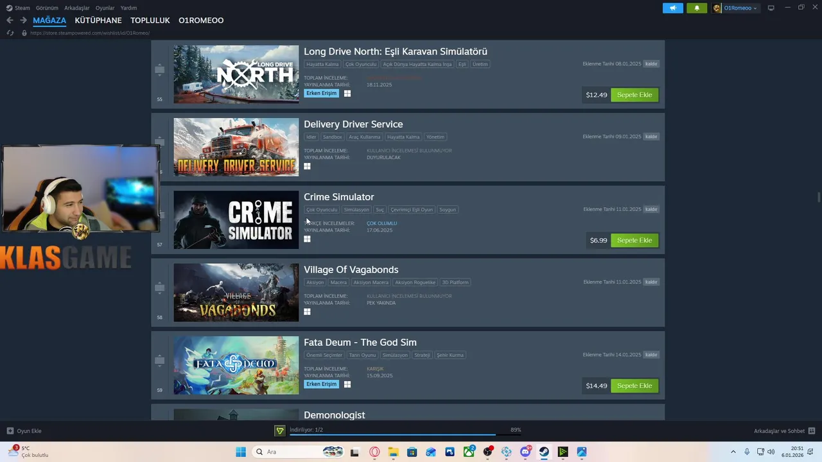Click Windows platform icon for Fata Deum
This screenshot has width=822, height=462.
347,384
